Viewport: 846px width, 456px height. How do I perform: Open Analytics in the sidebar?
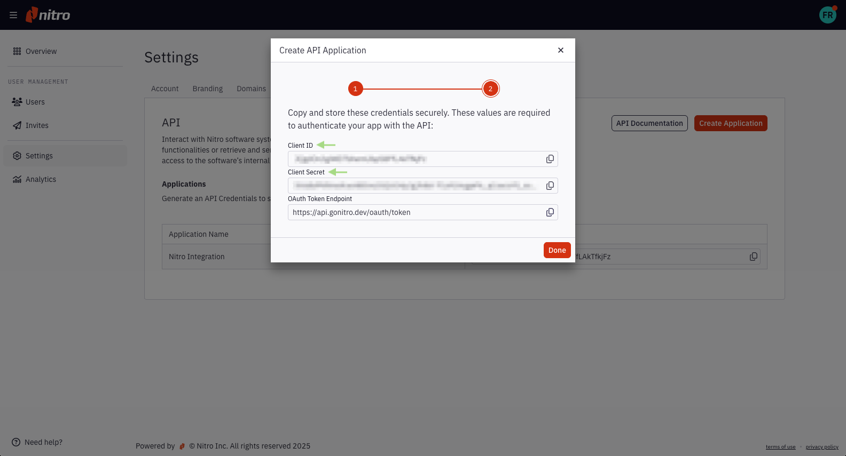41,179
